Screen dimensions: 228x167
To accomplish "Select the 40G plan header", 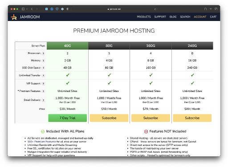I will [68, 46].
